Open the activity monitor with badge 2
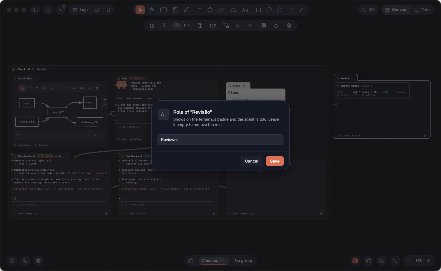Screen dimensions: 441x271 click(61, 10)
